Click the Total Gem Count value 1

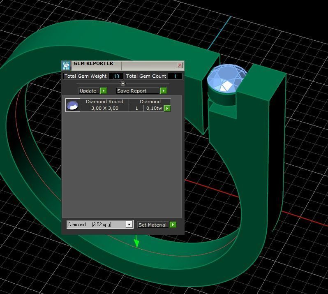point(175,76)
